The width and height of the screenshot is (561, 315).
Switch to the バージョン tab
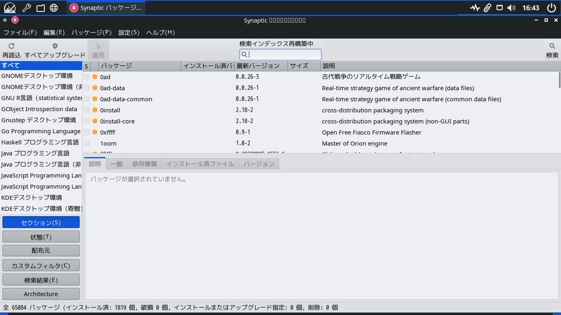point(259,164)
